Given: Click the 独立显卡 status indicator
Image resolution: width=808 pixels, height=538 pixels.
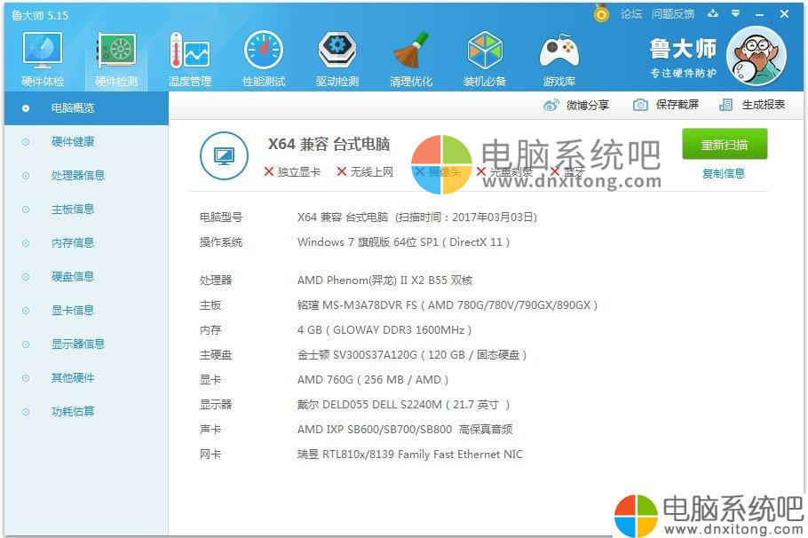Looking at the screenshot, I should [x=292, y=171].
